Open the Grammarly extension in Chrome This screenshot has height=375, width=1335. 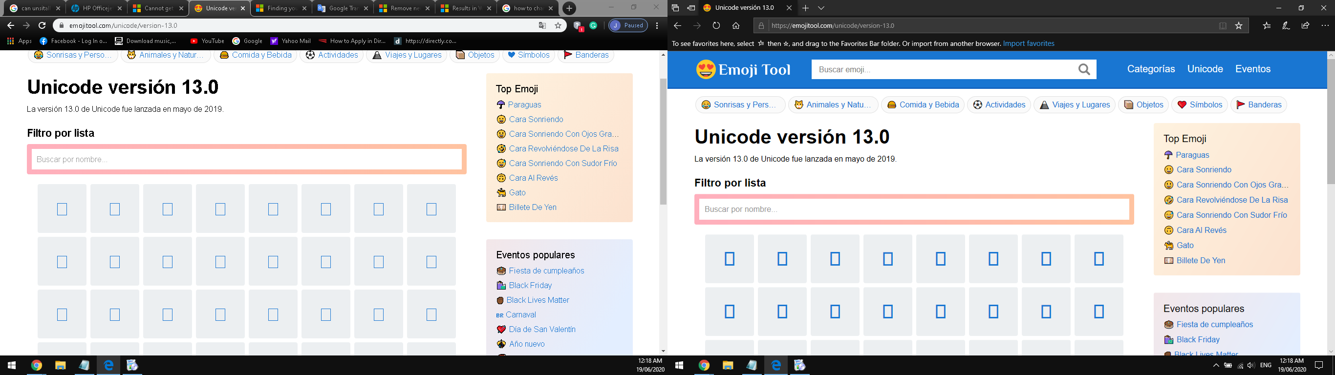[x=593, y=25]
